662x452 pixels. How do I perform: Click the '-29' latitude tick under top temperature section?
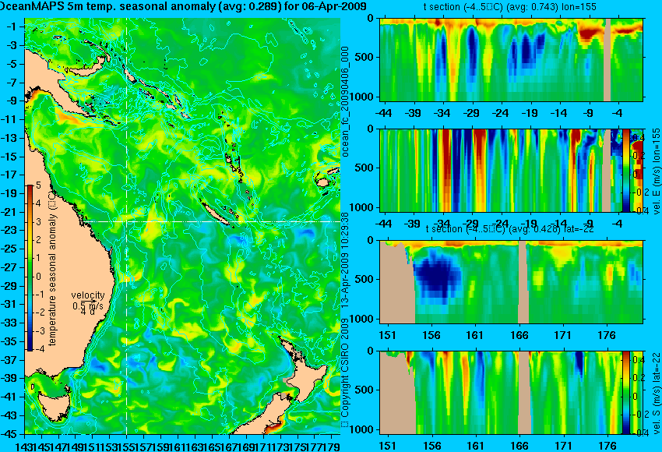tap(470, 113)
